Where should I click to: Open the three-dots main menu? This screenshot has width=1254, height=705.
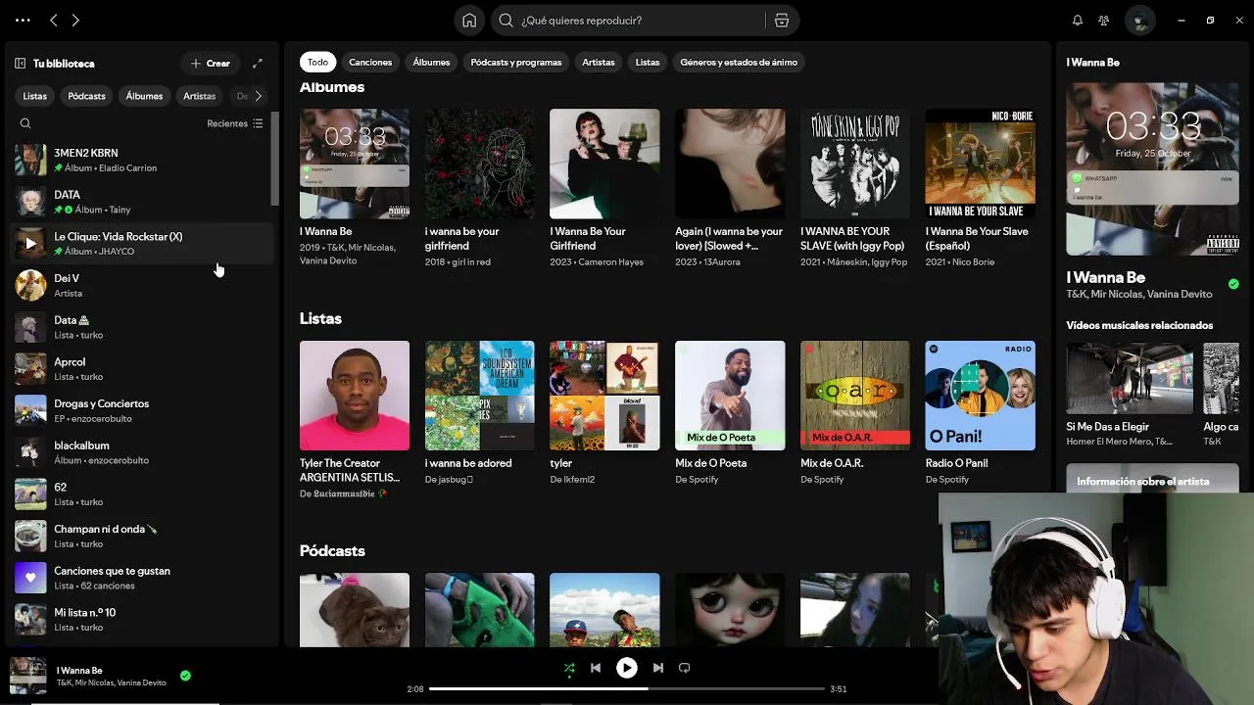(x=23, y=20)
